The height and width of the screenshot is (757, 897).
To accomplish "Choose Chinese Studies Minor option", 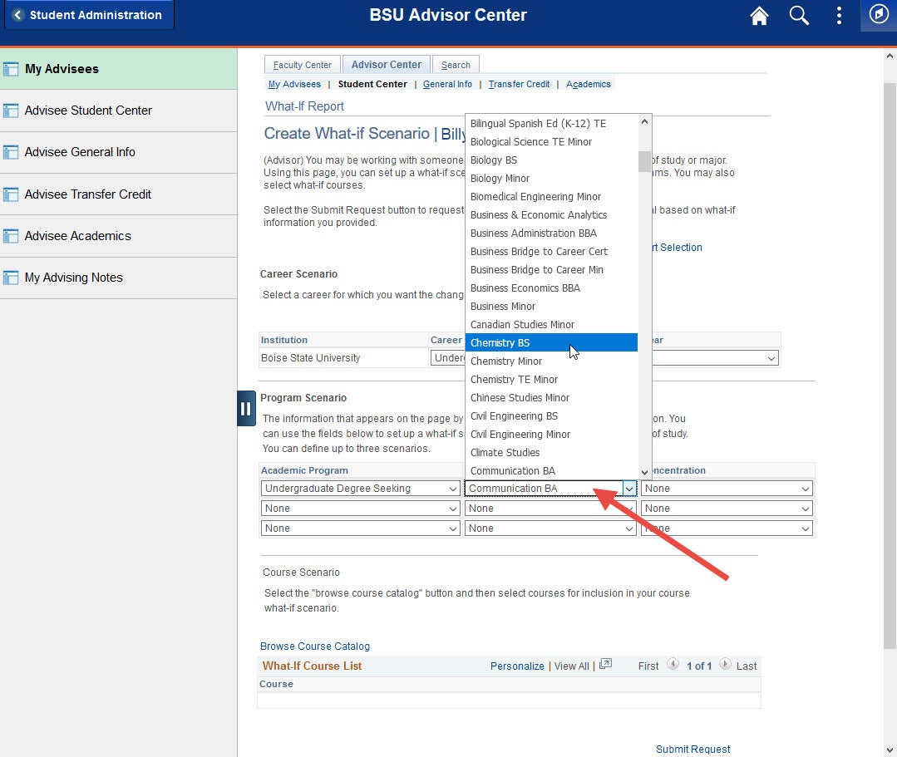I will point(551,397).
